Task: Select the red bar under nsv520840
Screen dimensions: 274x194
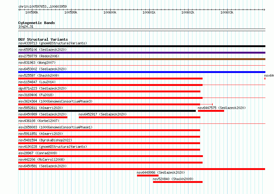Action: pos(178,182)
